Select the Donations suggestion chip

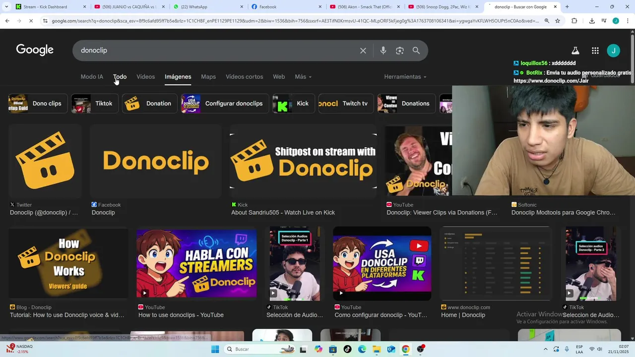click(406, 104)
